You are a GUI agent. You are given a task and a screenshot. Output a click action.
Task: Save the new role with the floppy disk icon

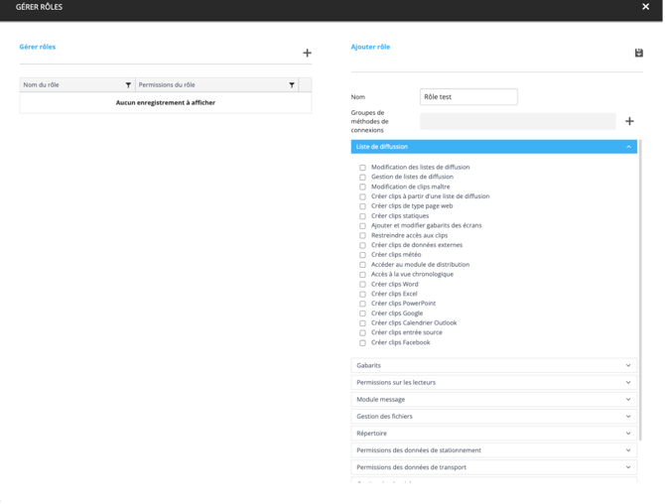click(639, 53)
